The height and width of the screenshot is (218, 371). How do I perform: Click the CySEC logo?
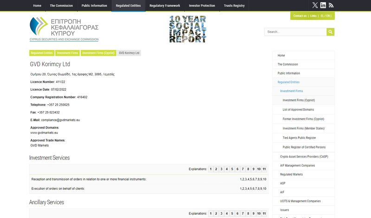[x=64, y=29]
